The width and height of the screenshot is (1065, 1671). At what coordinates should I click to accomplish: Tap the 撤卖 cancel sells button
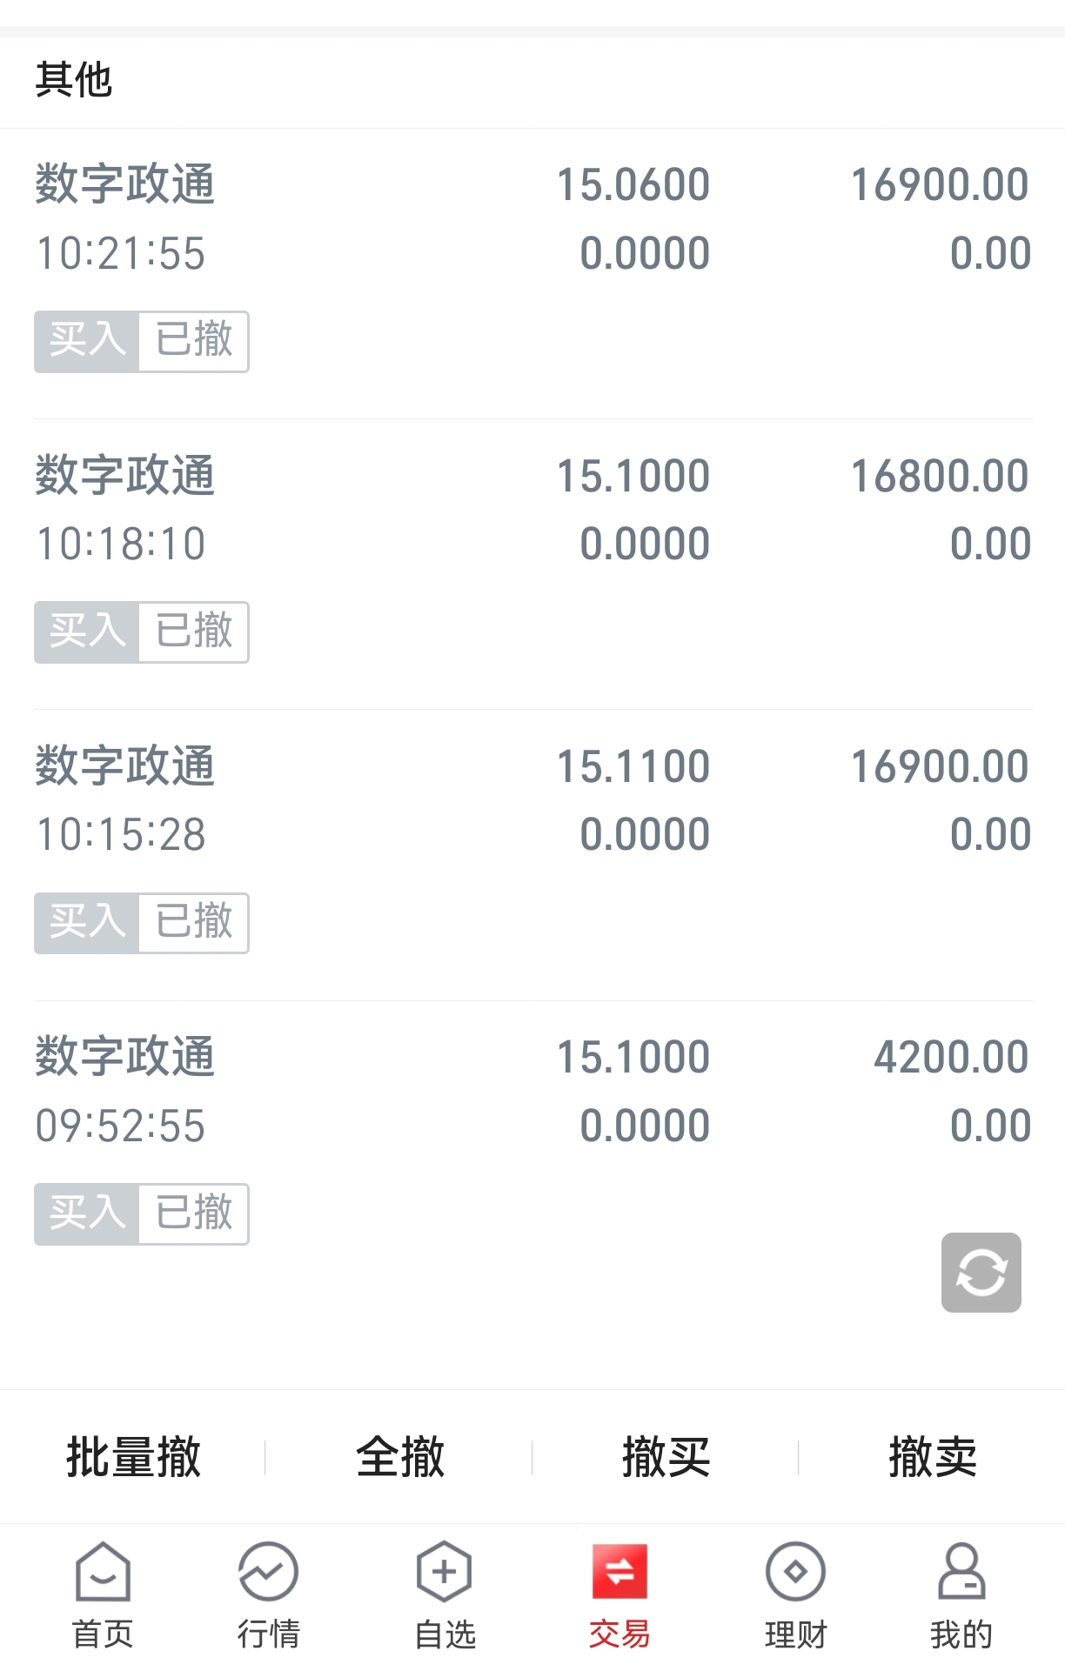(x=932, y=1457)
